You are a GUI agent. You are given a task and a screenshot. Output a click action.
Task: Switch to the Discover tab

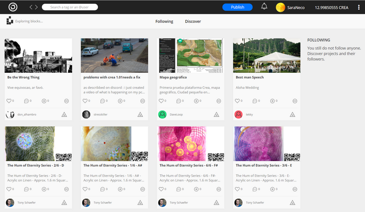(193, 21)
